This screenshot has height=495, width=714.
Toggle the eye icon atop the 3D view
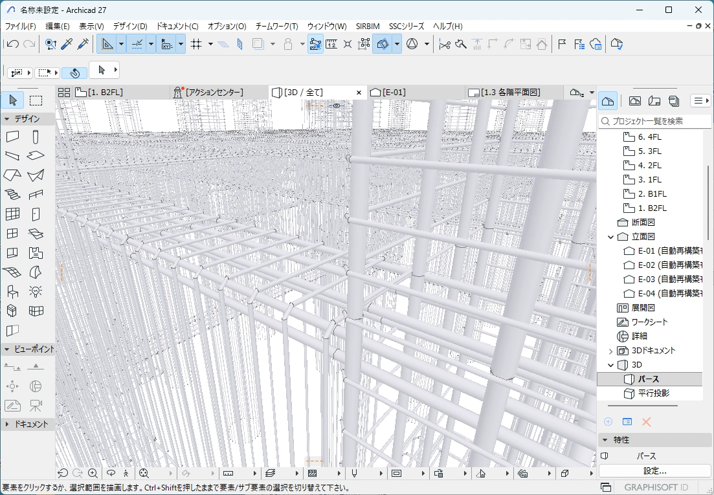336,105
